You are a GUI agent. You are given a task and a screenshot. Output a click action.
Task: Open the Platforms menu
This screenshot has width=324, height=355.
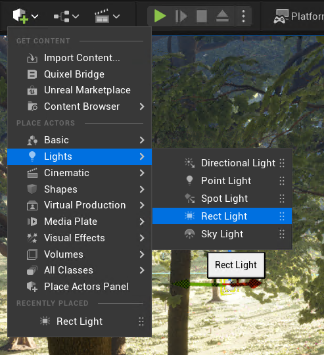pyautogui.click(x=298, y=16)
